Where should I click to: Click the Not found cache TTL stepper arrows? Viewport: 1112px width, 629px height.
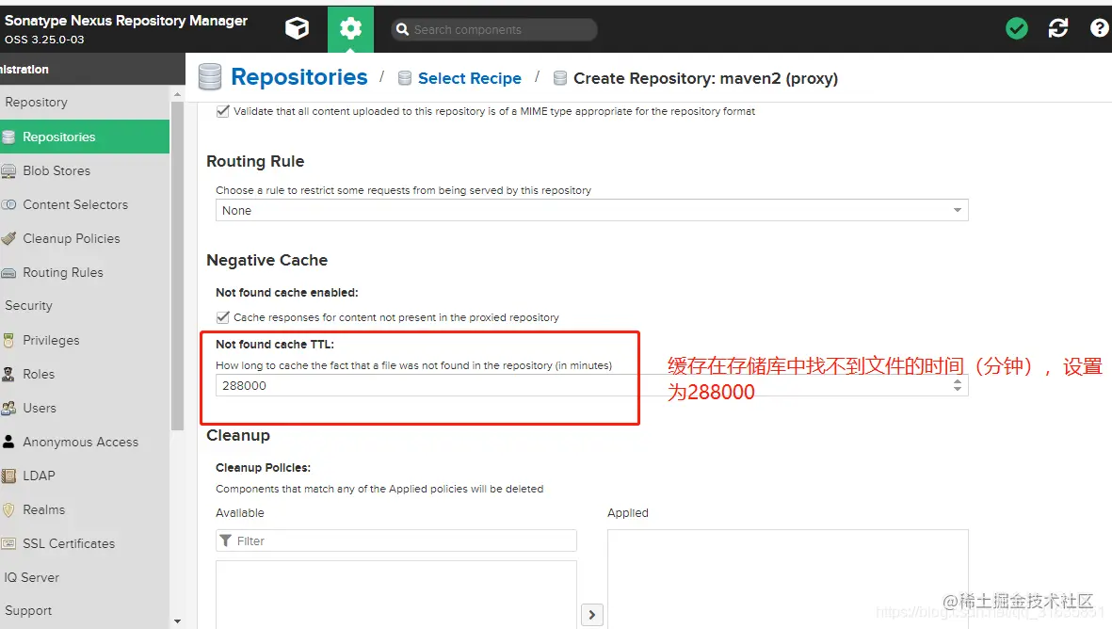tap(958, 385)
